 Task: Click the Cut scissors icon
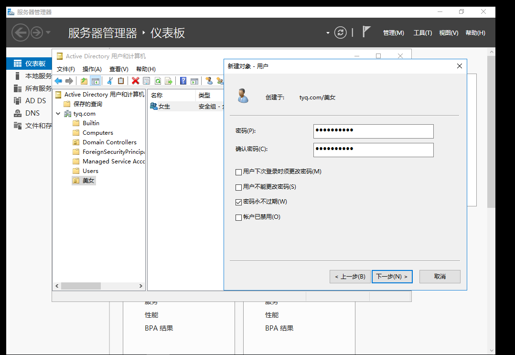click(110, 81)
